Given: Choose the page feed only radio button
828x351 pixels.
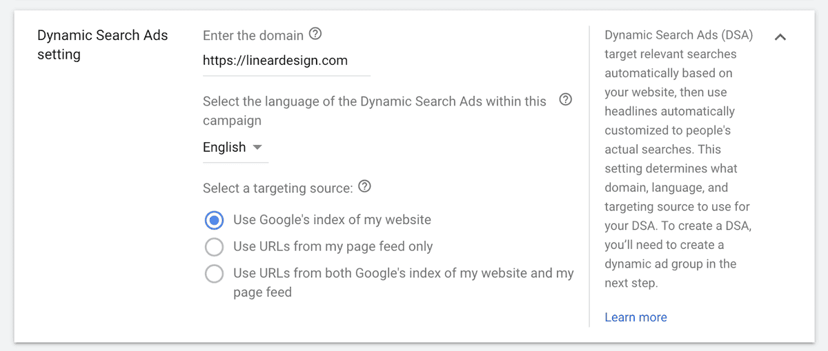Looking at the screenshot, I should click(214, 246).
